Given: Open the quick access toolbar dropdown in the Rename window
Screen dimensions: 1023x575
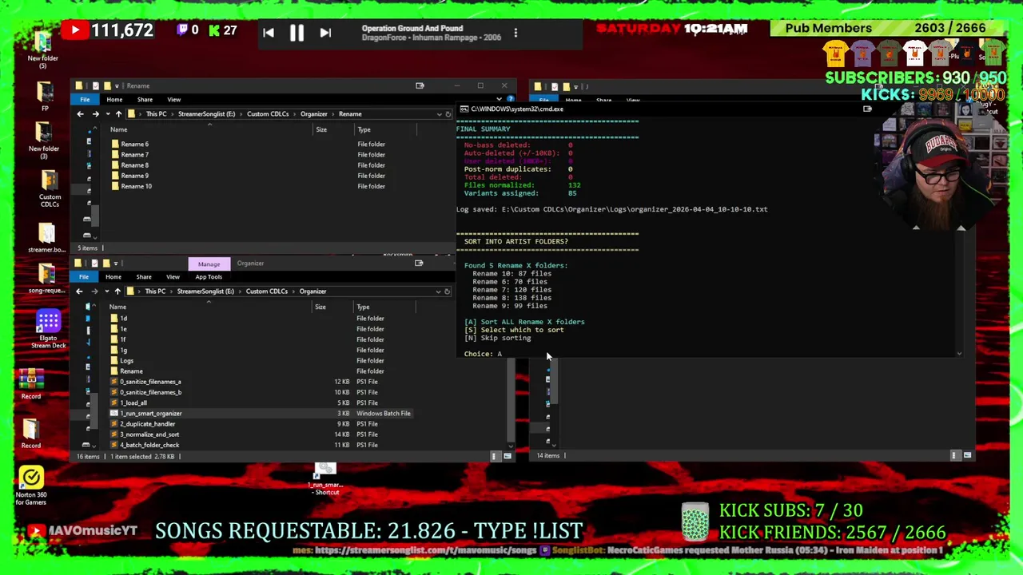Looking at the screenshot, I should 117,85.
